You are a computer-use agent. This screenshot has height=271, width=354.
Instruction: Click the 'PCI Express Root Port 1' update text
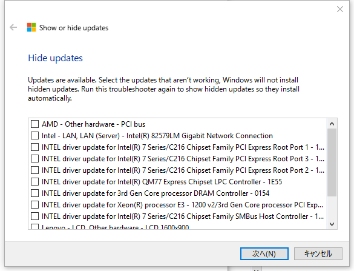point(183,147)
